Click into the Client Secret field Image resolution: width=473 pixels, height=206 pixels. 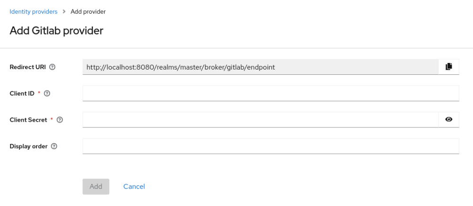click(260, 120)
